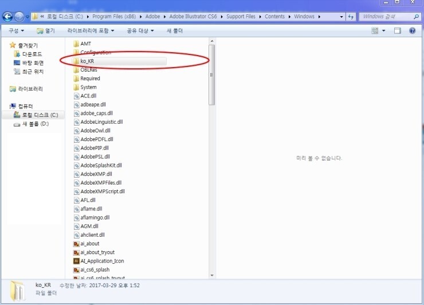Viewport: 424px width, 305px height.
Task: Select the file named adobe_caps.dll
Action: tap(96, 114)
